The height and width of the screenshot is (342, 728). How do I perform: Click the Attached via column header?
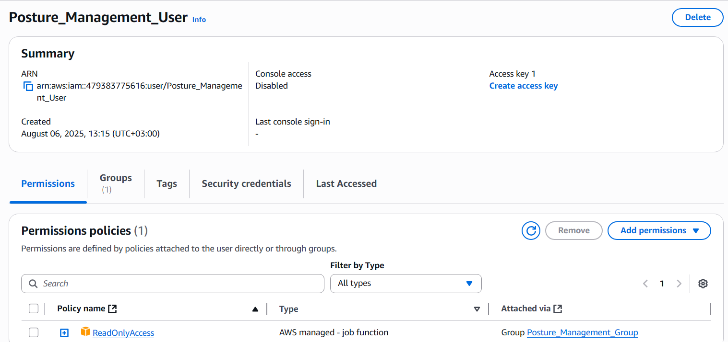click(526, 308)
